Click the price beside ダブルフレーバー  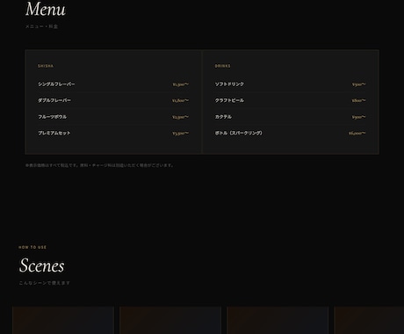(x=180, y=101)
